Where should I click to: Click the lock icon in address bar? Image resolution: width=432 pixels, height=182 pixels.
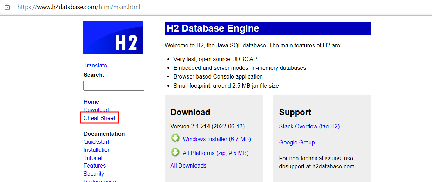(x=7, y=7)
